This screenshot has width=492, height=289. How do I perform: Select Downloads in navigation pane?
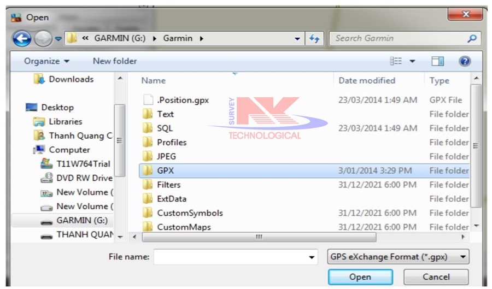tap(71, 79)
